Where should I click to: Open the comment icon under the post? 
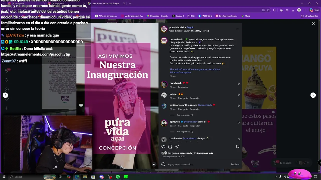coord(170,147)
